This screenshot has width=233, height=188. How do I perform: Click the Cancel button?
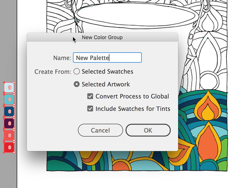click(x=101, y=130)
